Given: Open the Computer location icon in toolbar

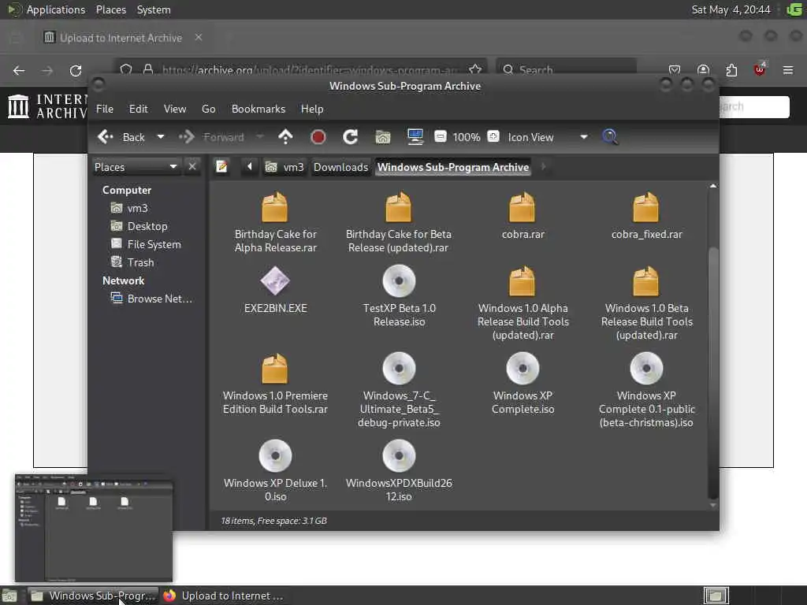Looking at the screenshot, I should [x=415, y=137].
